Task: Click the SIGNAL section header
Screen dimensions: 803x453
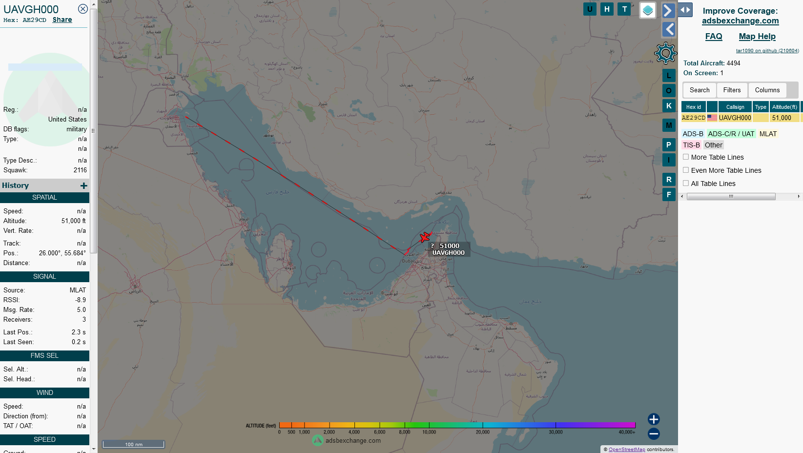Action: (x=44, y=276)
